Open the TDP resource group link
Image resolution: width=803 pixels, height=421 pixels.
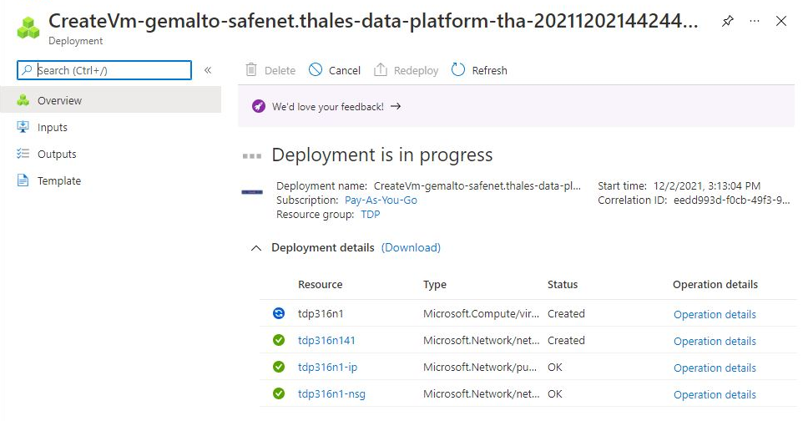click(371, 215)
